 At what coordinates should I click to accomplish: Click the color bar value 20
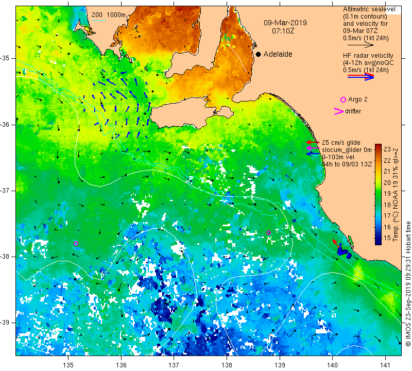(387, 182)
